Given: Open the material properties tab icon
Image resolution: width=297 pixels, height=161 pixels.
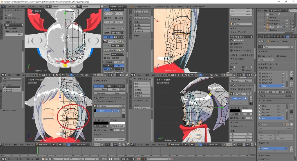Looking at the screenshot, I should [x=290, y=36].
